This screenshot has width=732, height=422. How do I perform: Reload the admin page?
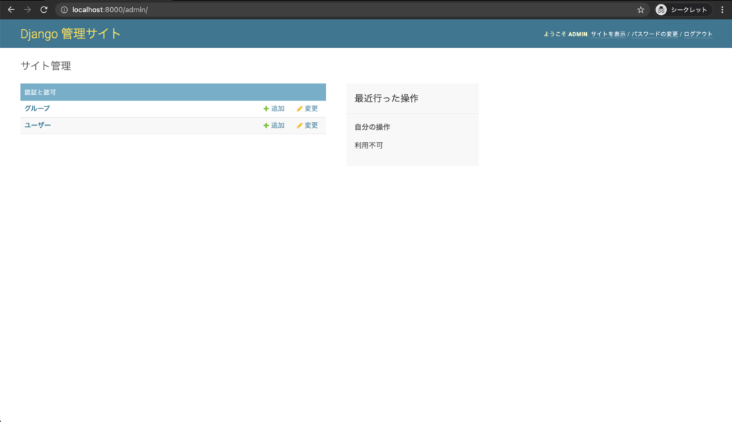44,9
